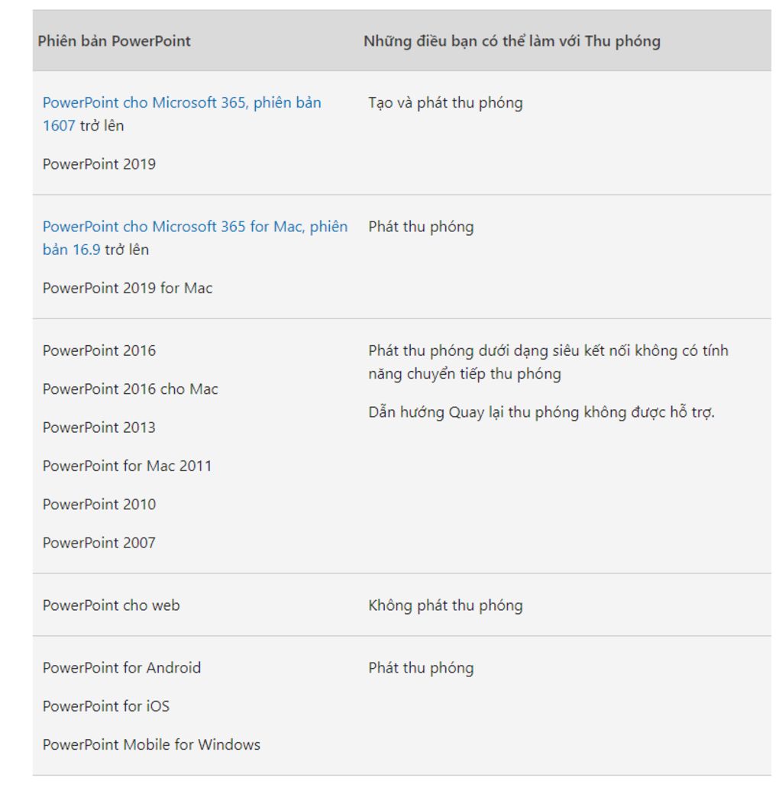Open the Microsoft 365 for Mac phiên bản 16.9 link
Viewport: 782px width, 794px height.
195,227
